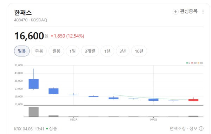The width and height of the screenshot is (211, 134).
Task: Click the 장중 market status indicator
Action: point(52,129)
